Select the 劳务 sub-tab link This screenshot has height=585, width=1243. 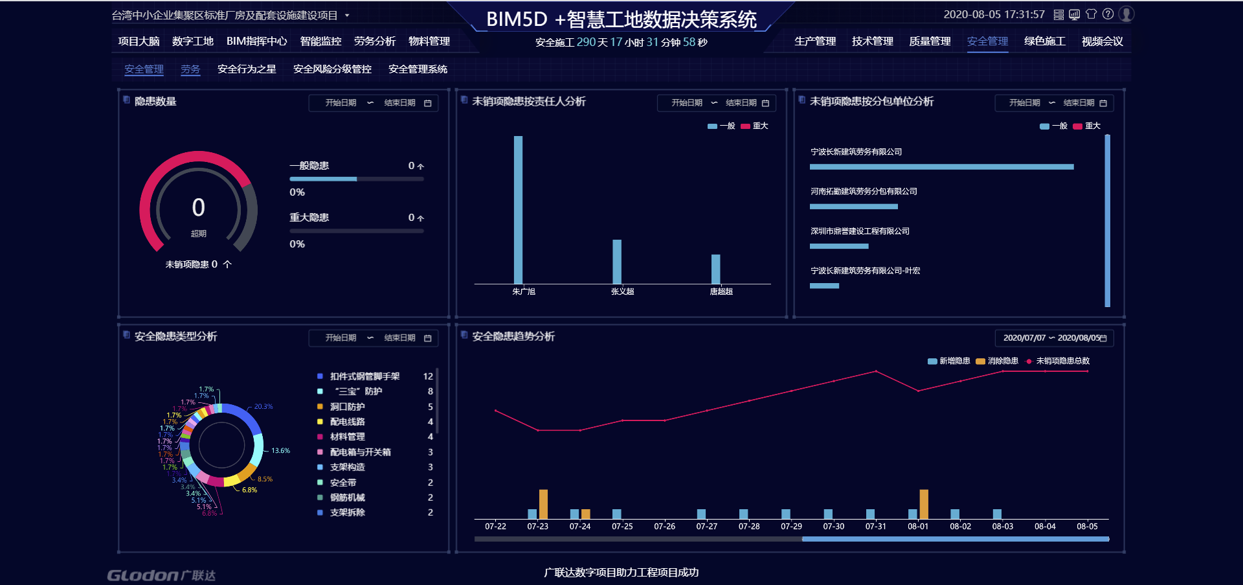(x=190, y=69)
